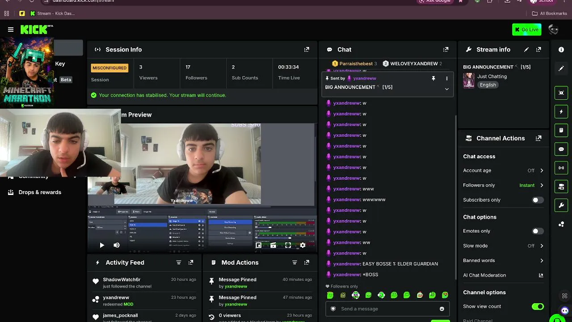572x322 pixels.
Task: Open the hamburger navigation menu
Action: [11, 30]
